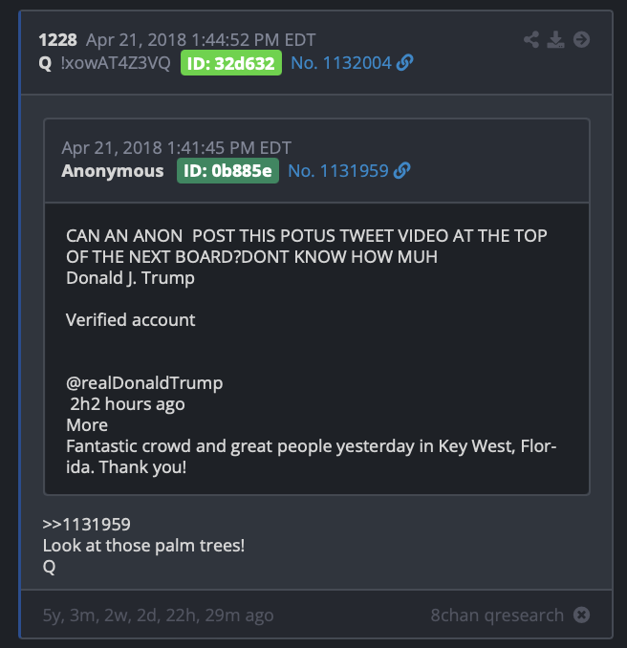The height and width of the screenshot is (648, 627).
Task: Click the tripcode !xowAT4Z3VQ
Action: click(x=116, y=63)
